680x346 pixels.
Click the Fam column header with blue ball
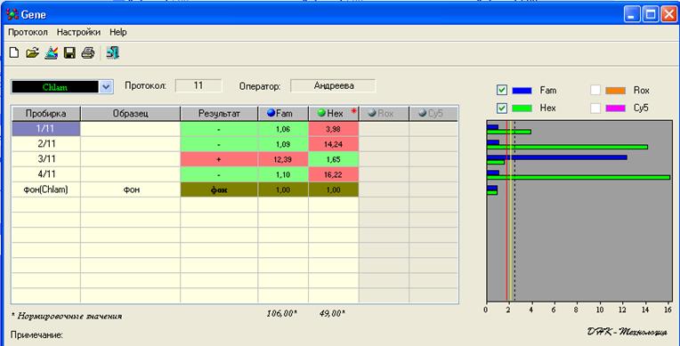point(283,114)
